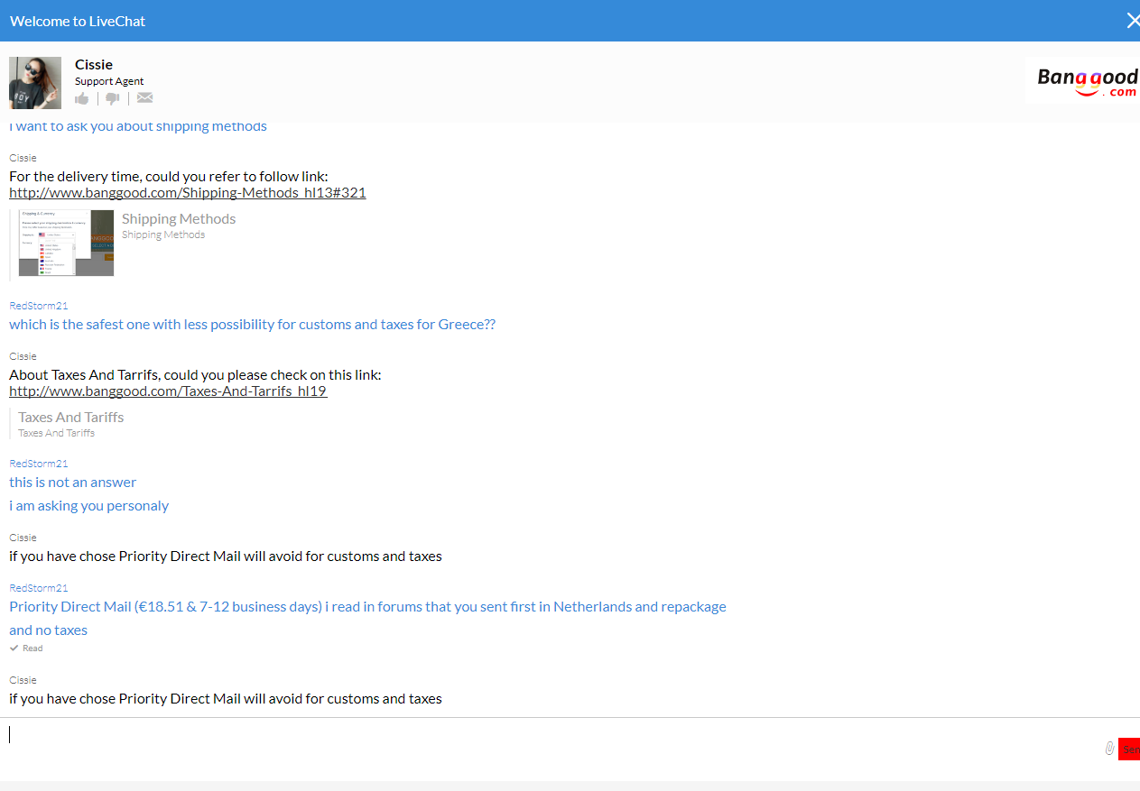The height and width of the screenshot is (791, 1140).
Task: Rate the agent with thumbs down
Action: click(x=112, y=98)
